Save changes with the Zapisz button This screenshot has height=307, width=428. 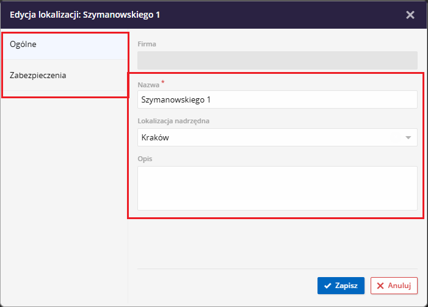pyautogui.click(x=341, y=285)
